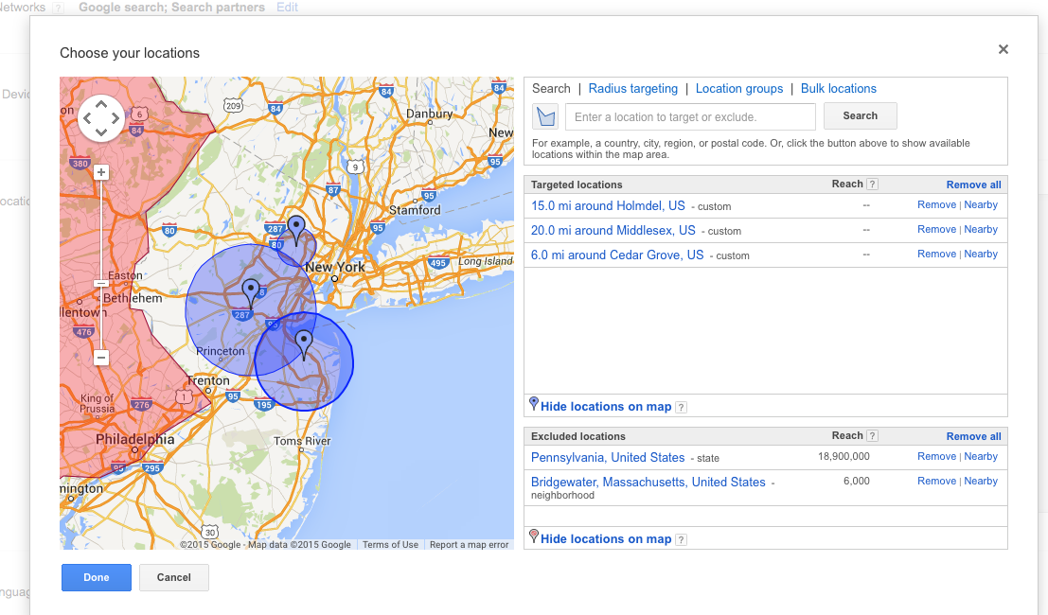The height and width of the screenshot is (615, 1048).
Task: Click the map pan control compass
Action: (101, 118)
